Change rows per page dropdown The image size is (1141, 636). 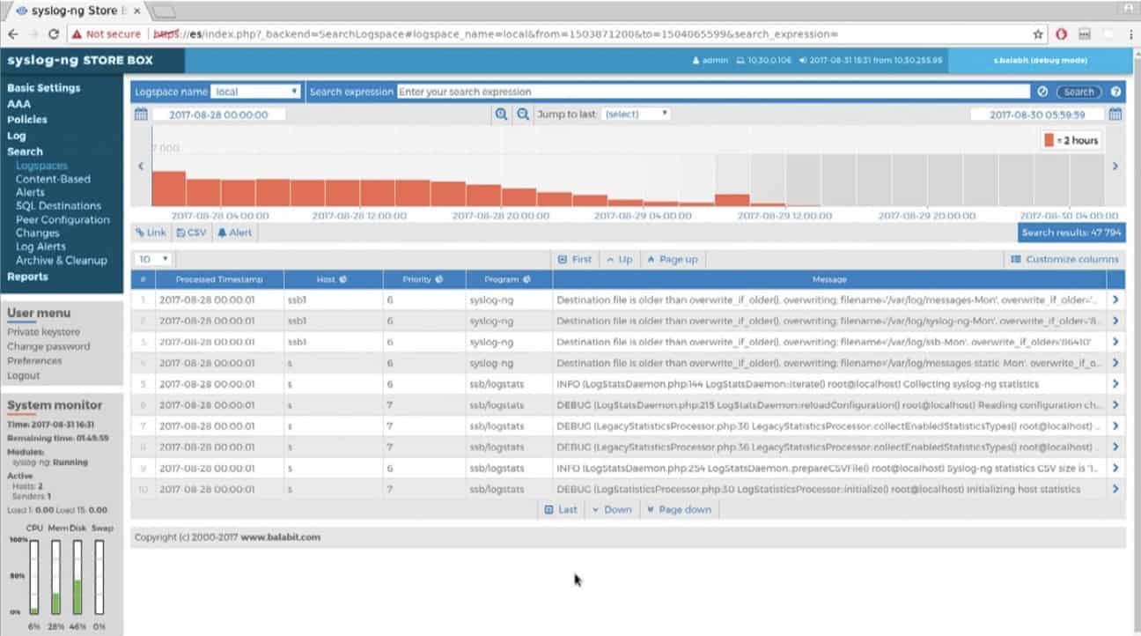click(x=152, y=259)
